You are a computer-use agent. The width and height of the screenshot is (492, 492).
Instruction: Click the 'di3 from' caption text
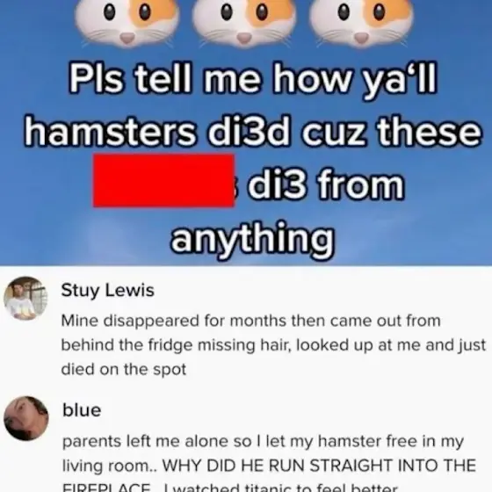(326, 184)
